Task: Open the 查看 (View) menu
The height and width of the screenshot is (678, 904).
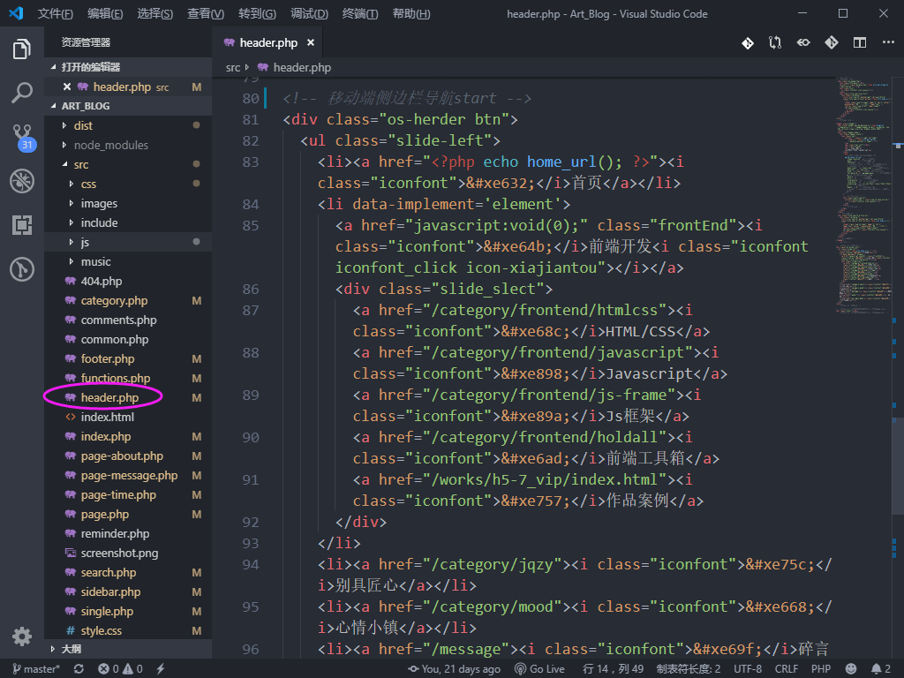Action: pos(206,14)
